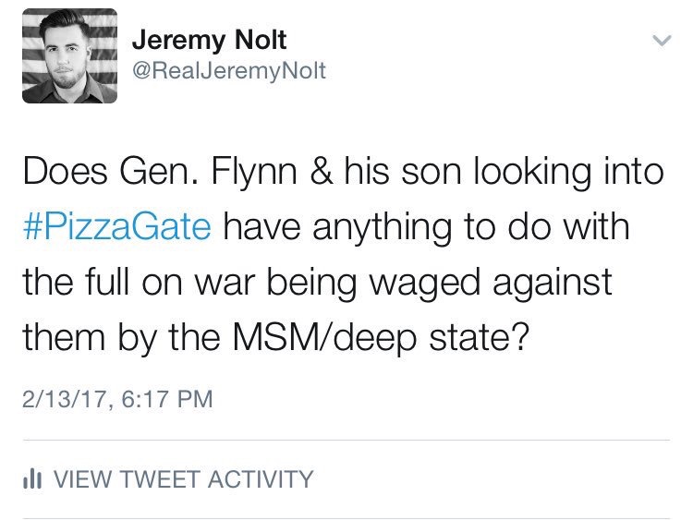Click the word "TWEET" in the activity row
Viewport: 693px width, 520px height.
point(157,479)
